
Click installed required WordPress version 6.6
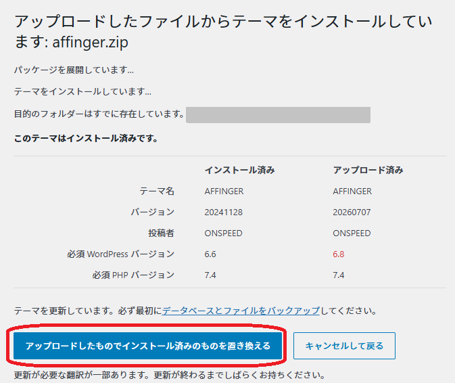[210, 254]
